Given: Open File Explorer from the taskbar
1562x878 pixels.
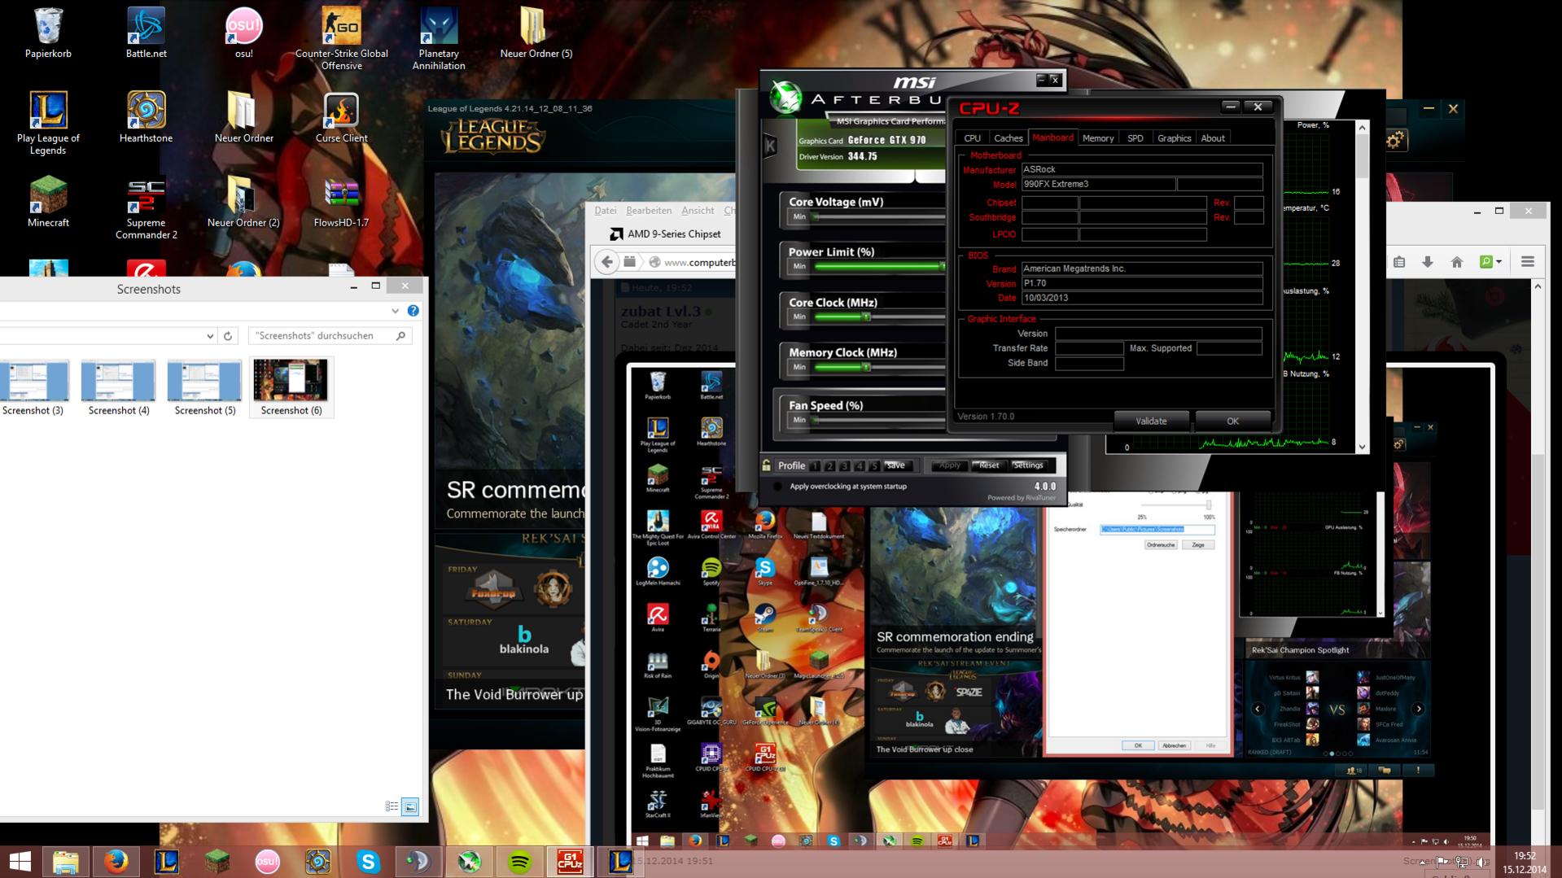Looking at the screenshot, I should (x=65, y=862).
